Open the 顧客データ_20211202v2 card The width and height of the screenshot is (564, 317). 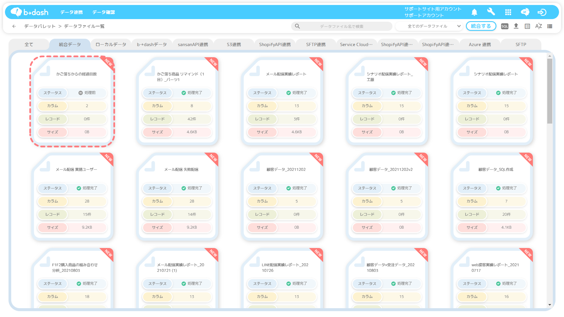(x=387, y=197)
